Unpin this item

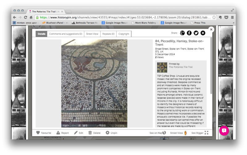coord(111,133)
